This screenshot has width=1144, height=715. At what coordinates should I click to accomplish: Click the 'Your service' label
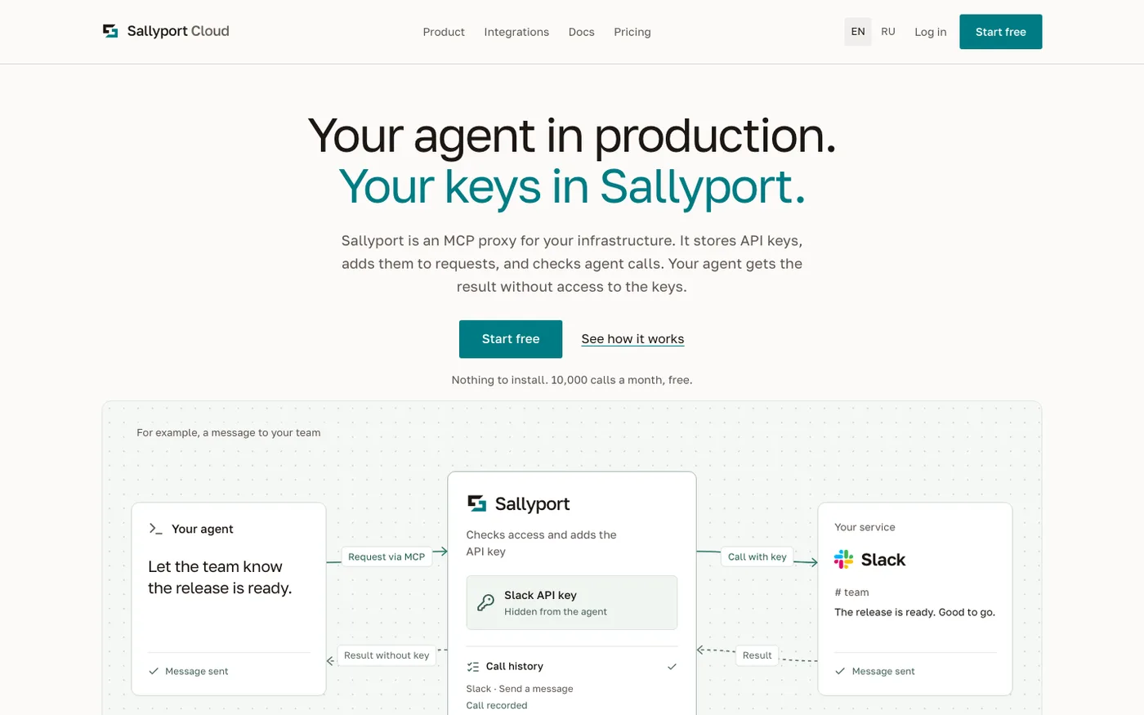pyautogui.click(x=865, y=527)
